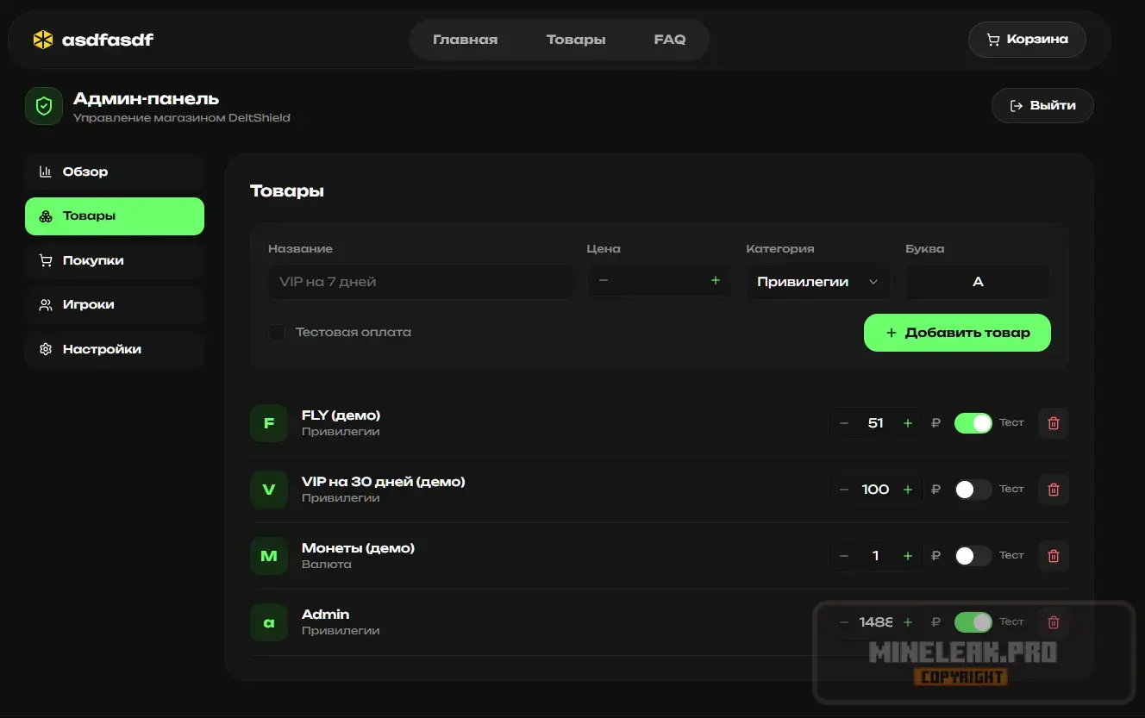Open the Категория dropdown showing Привилегии
Image resolution: width=1145 pixels, height=718 pixels.
[818, 281]
